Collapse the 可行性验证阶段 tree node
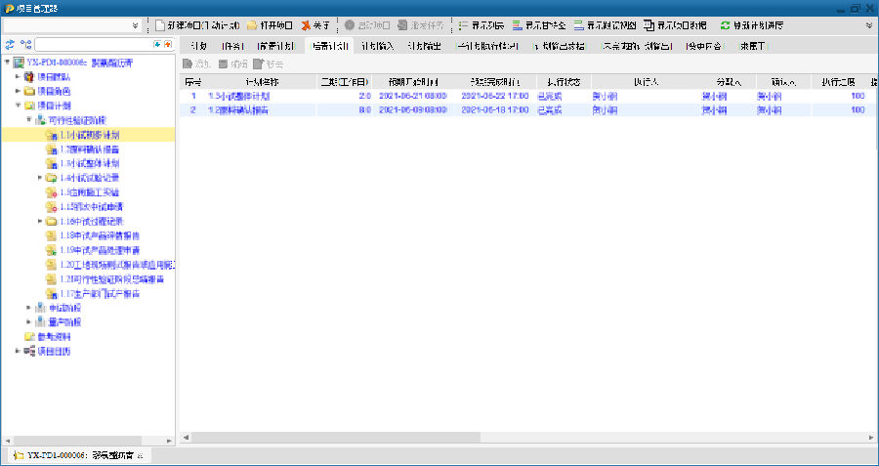The width and height of the screenshot is (879, 466). coord(29,120)
